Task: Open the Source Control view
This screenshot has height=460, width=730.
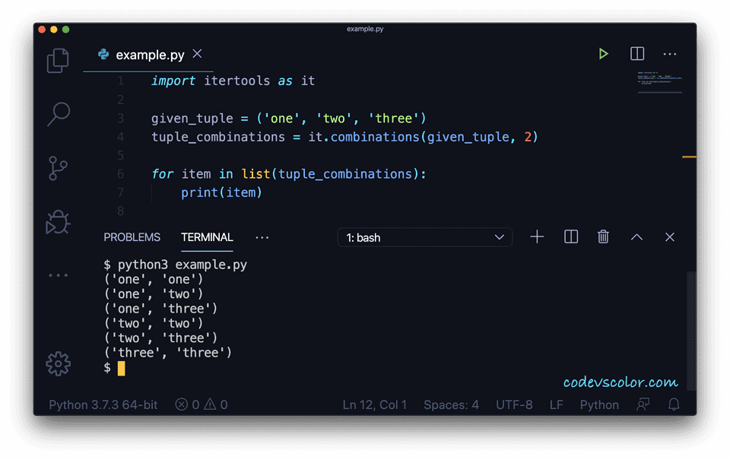Action: (x=57, y=167)
